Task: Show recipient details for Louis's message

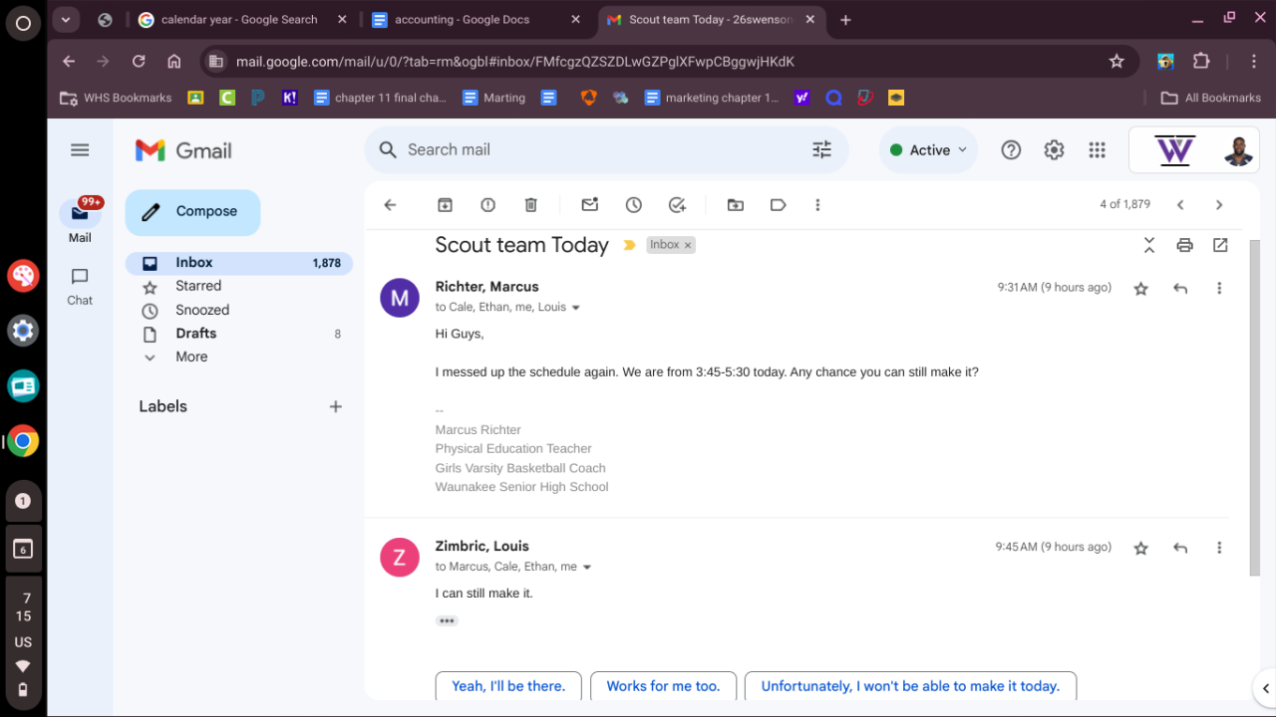Action: click(586, 567)
